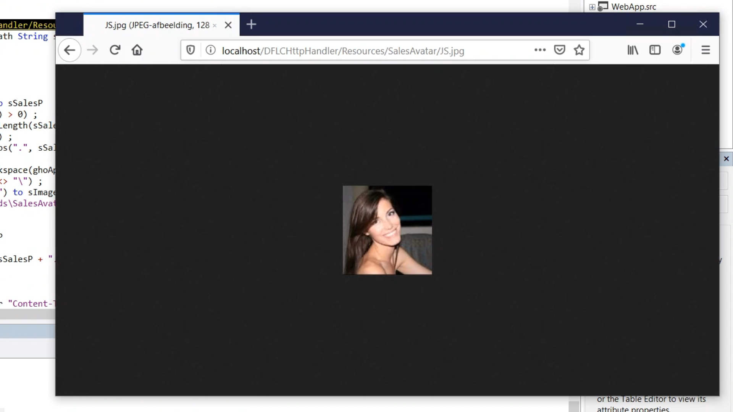Viewport: 733px width, 412px height.
Task: Close the side panel with X
Action: coord(726,159)
